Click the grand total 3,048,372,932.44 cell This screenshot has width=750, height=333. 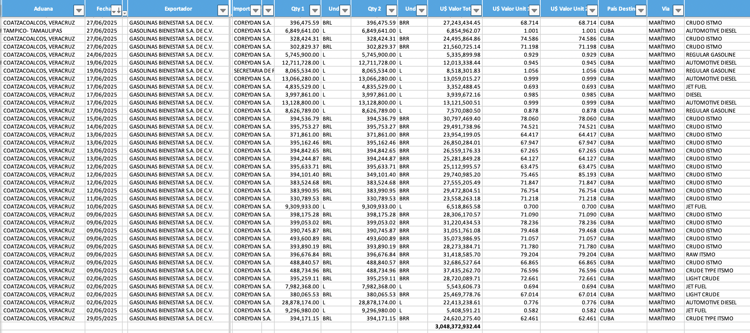pyautogui.click(x=457, y=326)
